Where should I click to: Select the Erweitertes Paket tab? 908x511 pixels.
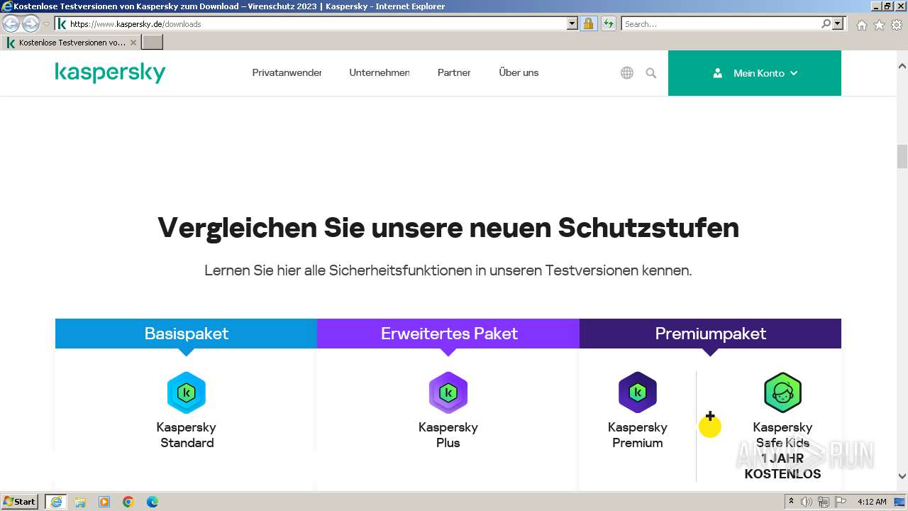[x=448, y=334]
